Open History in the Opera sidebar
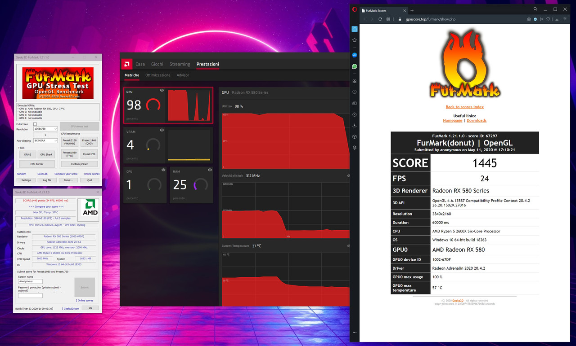This screenshot has width=576, height=346. tap(355, 114)
